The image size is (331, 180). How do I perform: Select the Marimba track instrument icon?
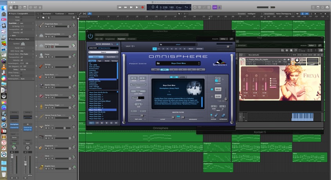tap(41, 137)
